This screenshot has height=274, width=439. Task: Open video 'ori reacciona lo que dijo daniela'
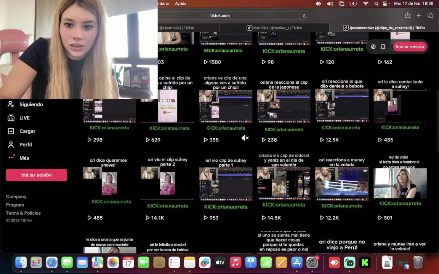342,106
